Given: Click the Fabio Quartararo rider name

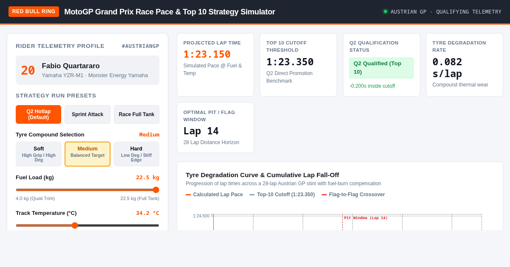Looking at the screenshot, I should pyautogui.click(x=71, y=66).
